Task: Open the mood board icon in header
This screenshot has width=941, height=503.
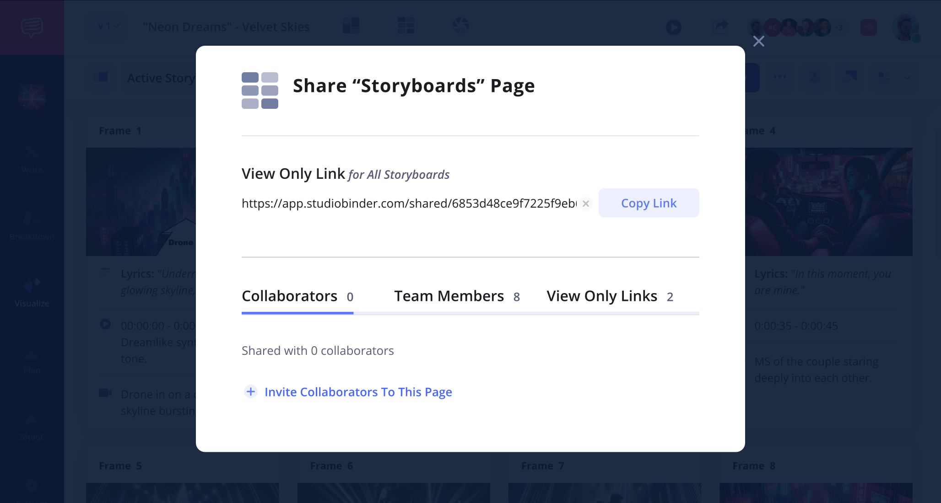Action: point(351,26)
